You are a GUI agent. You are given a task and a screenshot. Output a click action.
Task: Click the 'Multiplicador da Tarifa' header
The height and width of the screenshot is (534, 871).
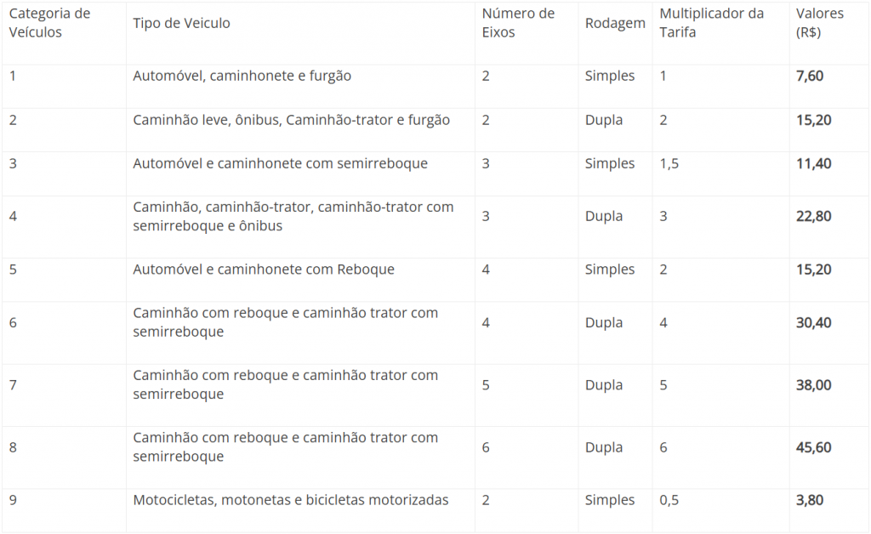point(711,23)
